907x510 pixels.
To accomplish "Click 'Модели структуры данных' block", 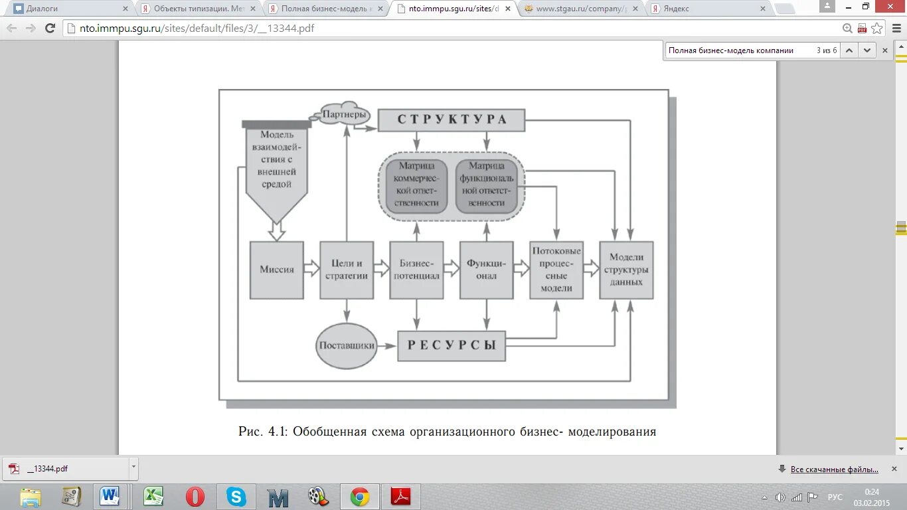I will pyautogui.click(x=626, y=270).
